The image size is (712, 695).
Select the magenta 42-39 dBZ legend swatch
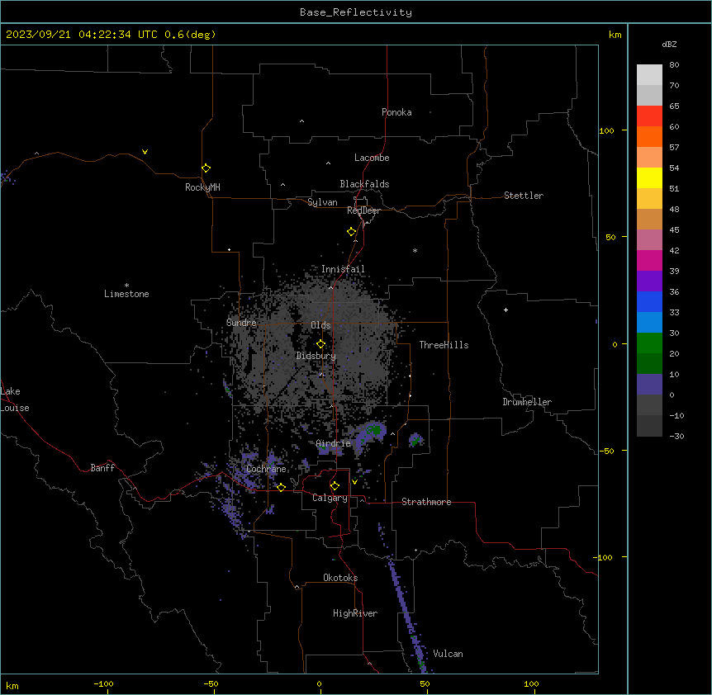649,260
